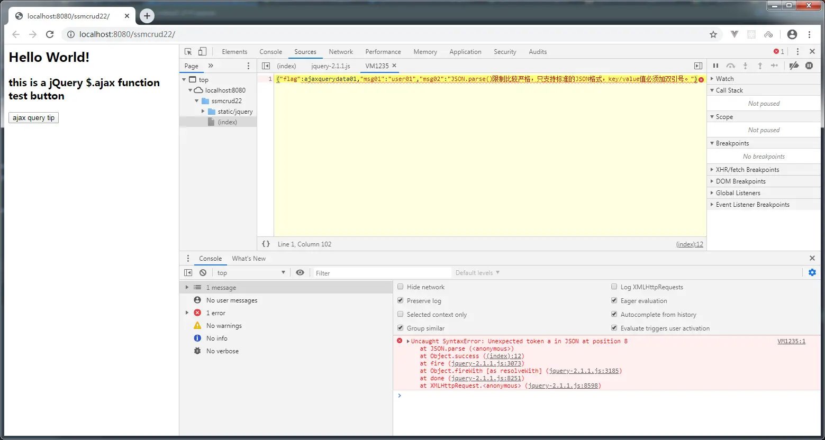Enable Log XMLHttpRequests checkbox
The width and height of the screenshot is (825, 440).
[614, 287]
